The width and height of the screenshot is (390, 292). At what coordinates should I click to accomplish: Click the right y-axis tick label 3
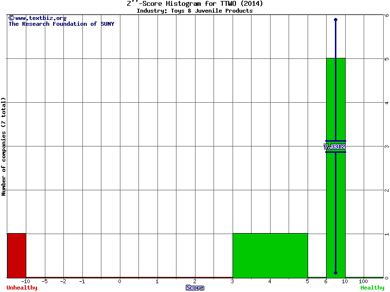[x=386, y=146]
